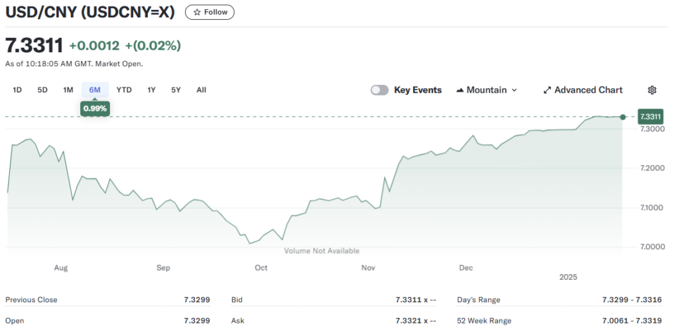Select the 5Y time range

click(176, 90)
